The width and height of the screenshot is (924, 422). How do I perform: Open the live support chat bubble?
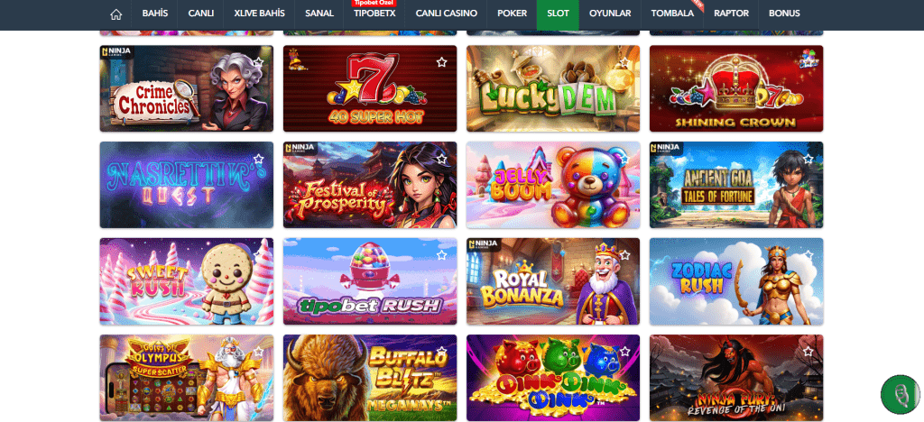coord(900,394)
